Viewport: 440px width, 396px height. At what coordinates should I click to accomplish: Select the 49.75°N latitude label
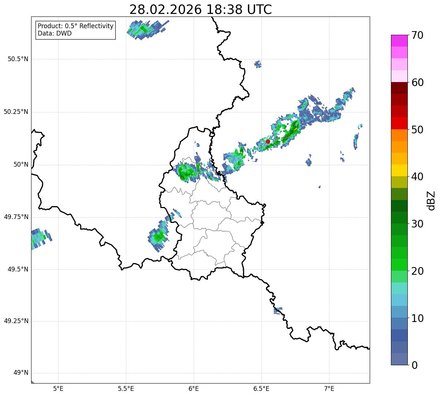pyautogui.click(x=16, y=217)
